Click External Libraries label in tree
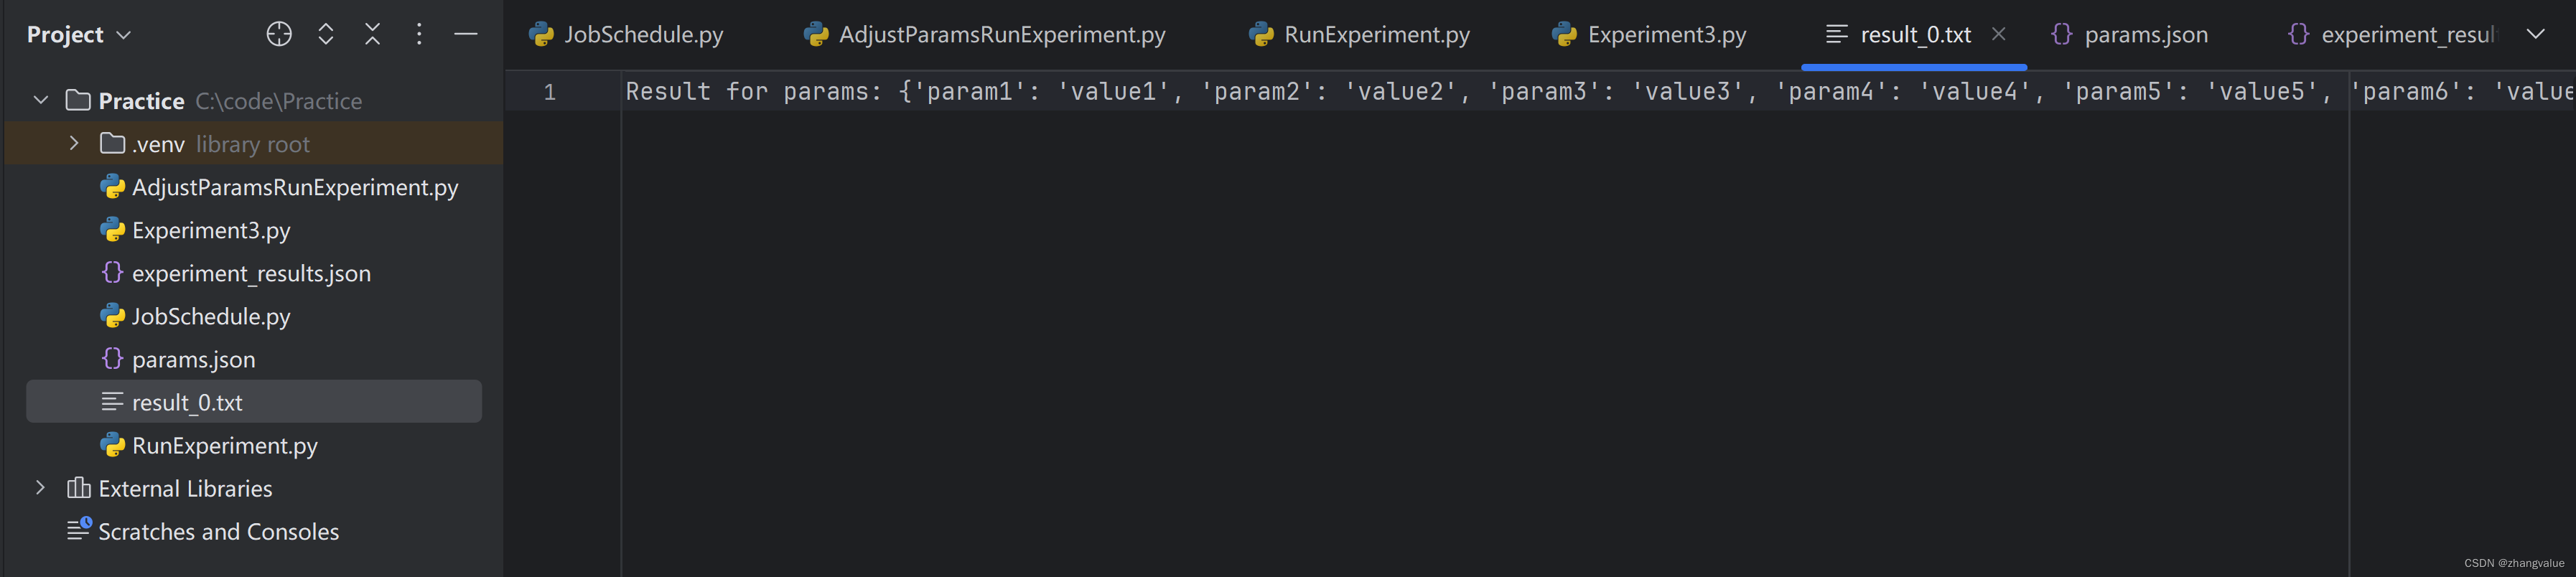Screen dimensions: 2576x577 [x=185, y=488]
